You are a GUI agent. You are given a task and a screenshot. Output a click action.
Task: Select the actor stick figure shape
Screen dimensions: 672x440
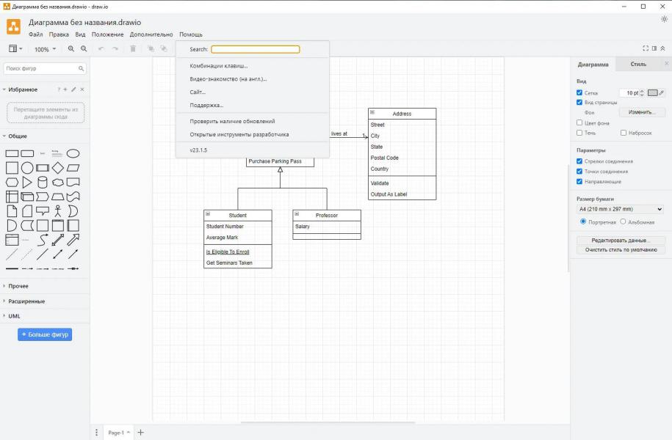[x=57, y=211]
